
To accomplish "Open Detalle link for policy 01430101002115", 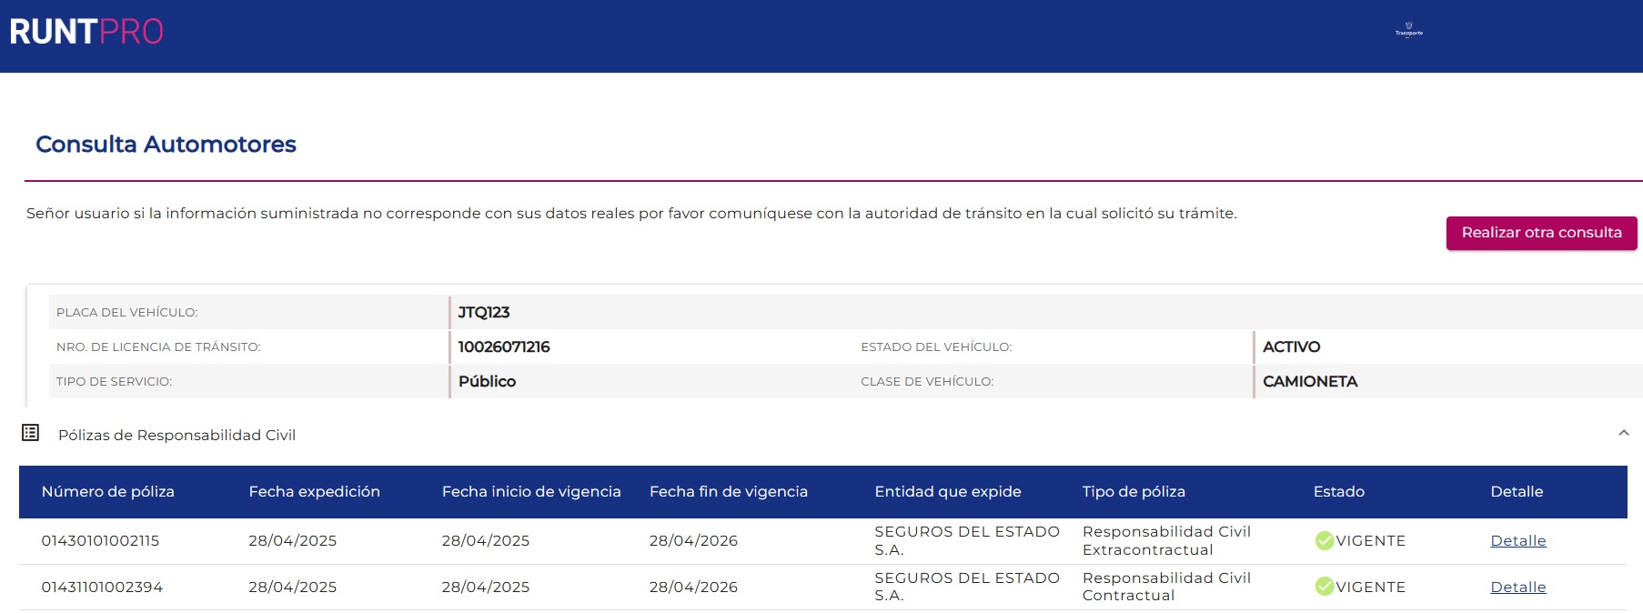I will coord(1517,541).
